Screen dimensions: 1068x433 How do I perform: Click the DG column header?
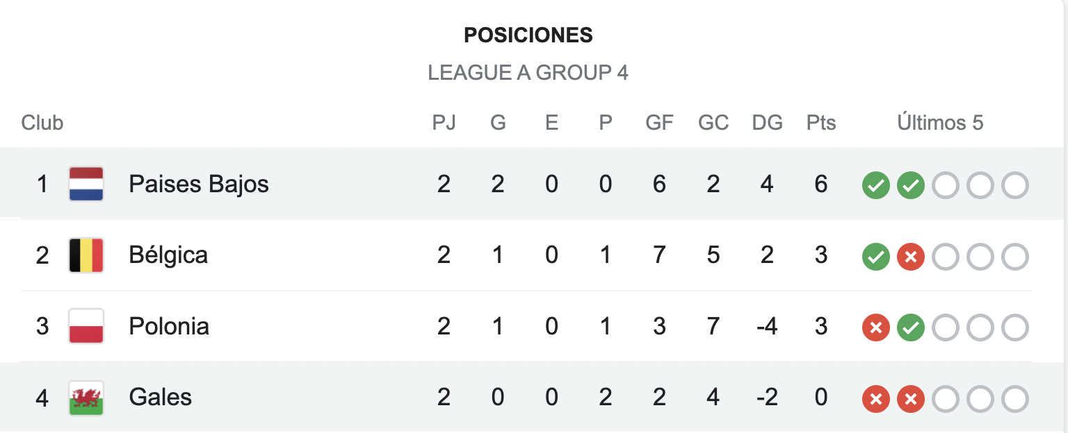768,123
